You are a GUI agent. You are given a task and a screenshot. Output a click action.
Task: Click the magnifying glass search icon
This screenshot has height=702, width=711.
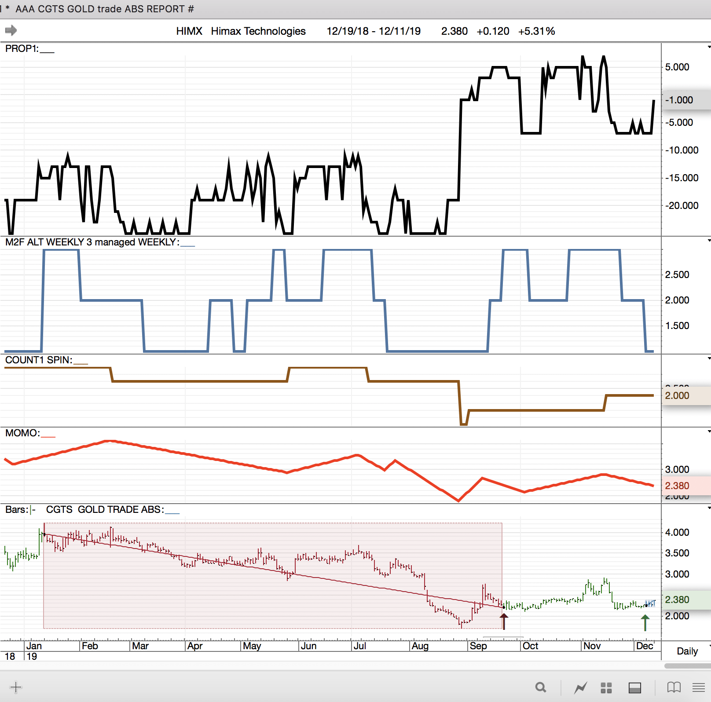[541, 687]
